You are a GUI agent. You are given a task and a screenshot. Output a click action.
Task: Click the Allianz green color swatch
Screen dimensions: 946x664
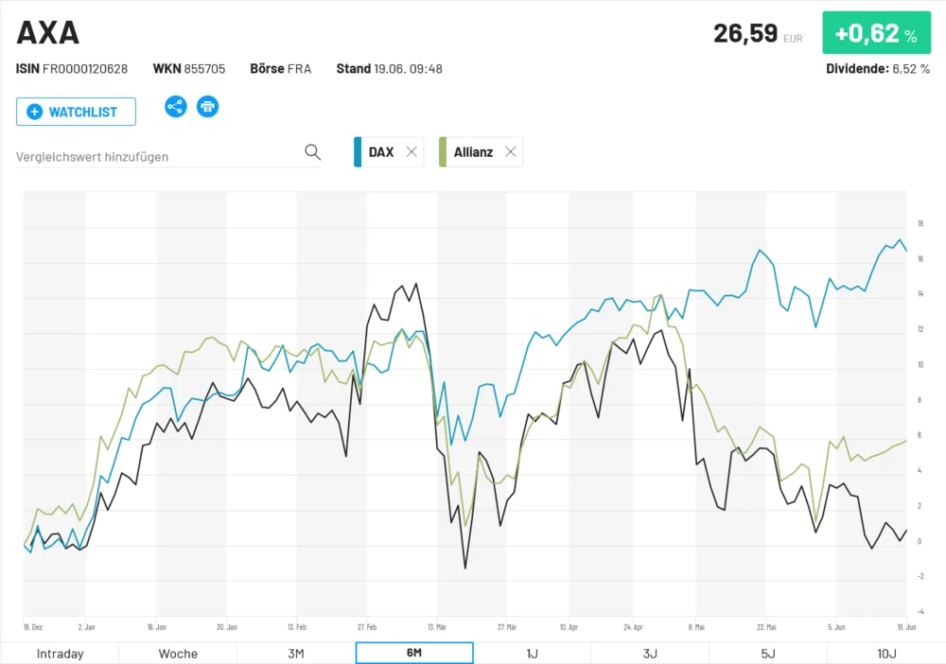pos(443,152)
